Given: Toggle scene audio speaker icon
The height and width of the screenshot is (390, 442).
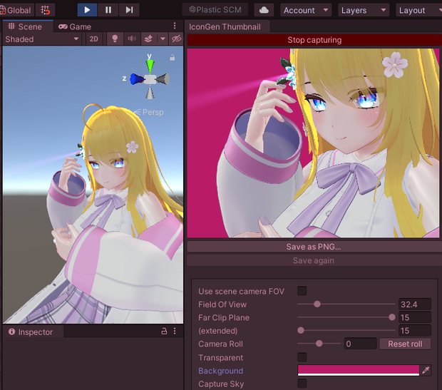Looking at the screenshot, I should click(132, 39).
